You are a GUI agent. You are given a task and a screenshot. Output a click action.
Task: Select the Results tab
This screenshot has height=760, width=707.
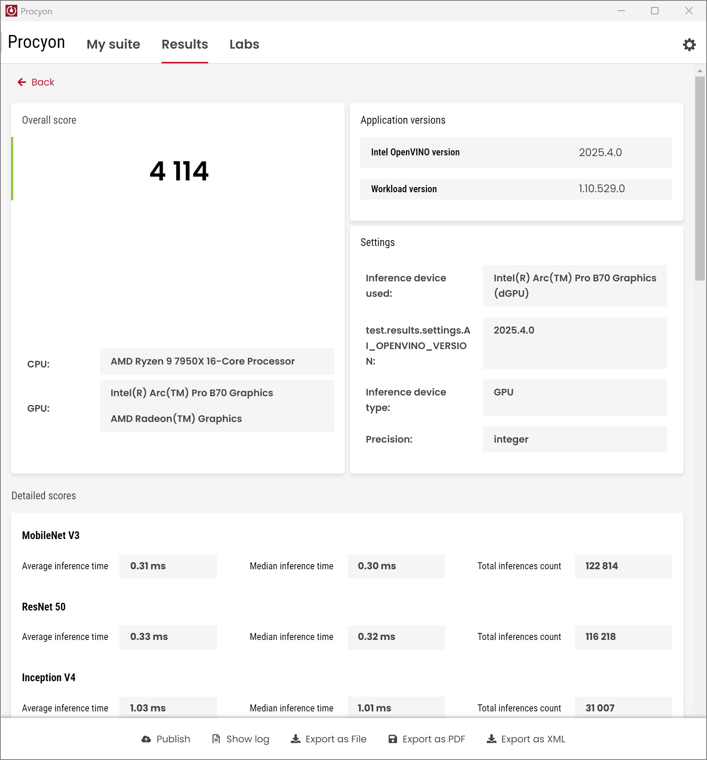point(185,44)
